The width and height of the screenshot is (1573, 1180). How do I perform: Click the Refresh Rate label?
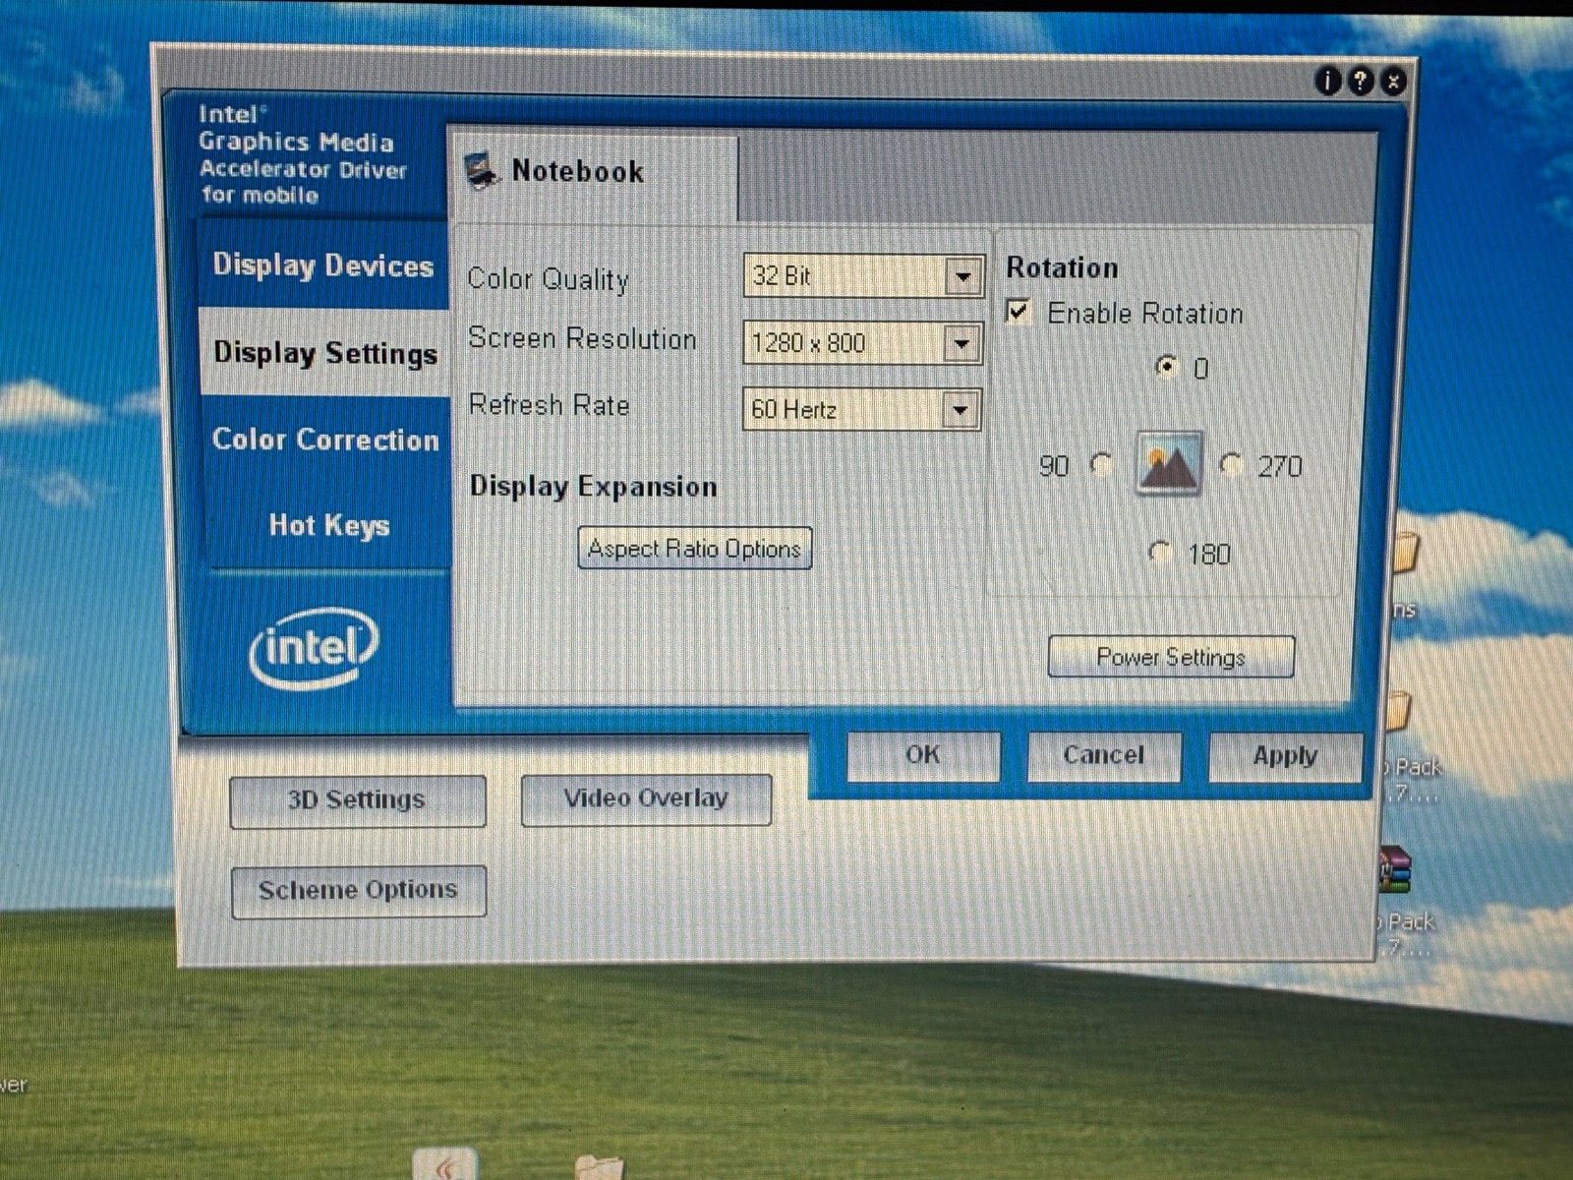point(549,404)
